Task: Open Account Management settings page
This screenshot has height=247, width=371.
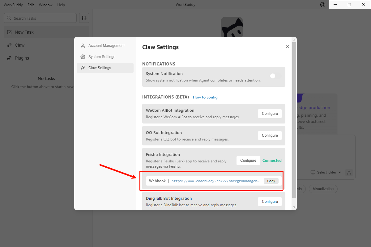Action: 105,46
